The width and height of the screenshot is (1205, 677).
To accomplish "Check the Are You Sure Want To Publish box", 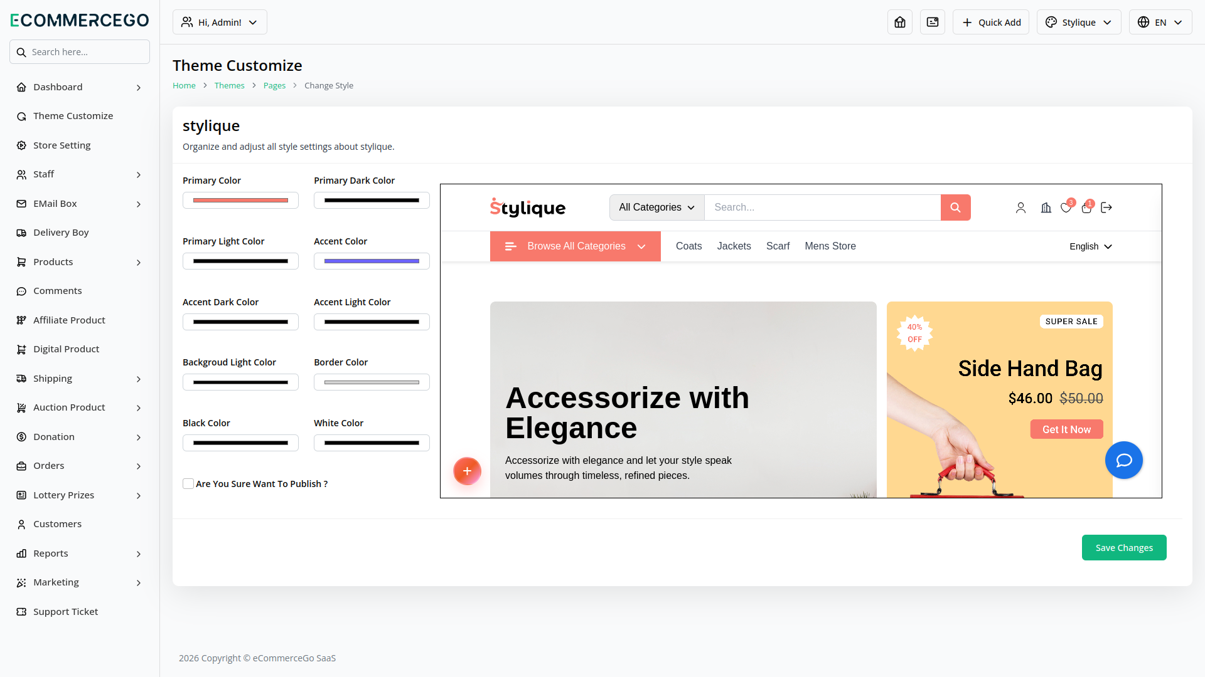I will [x=188, y=483].
